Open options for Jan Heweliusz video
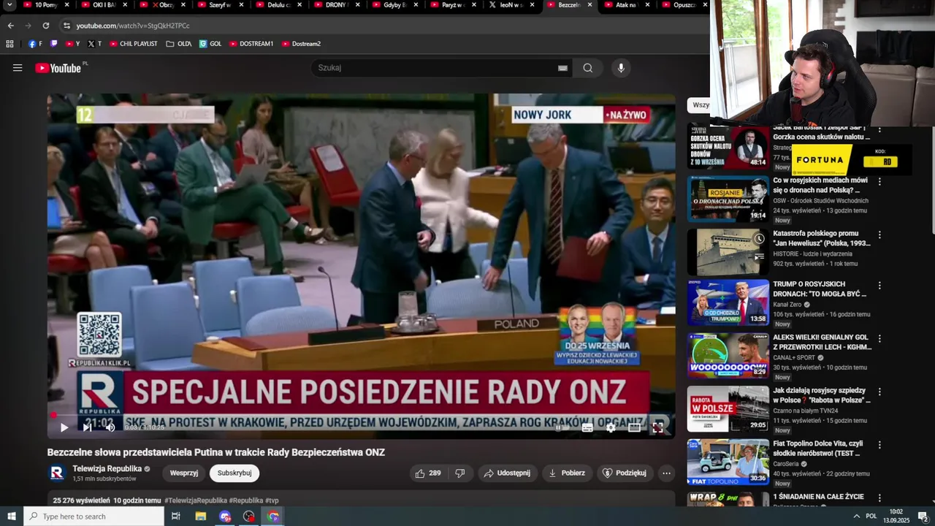The height and width of the screenshot is (526, 935). (879, 235)
